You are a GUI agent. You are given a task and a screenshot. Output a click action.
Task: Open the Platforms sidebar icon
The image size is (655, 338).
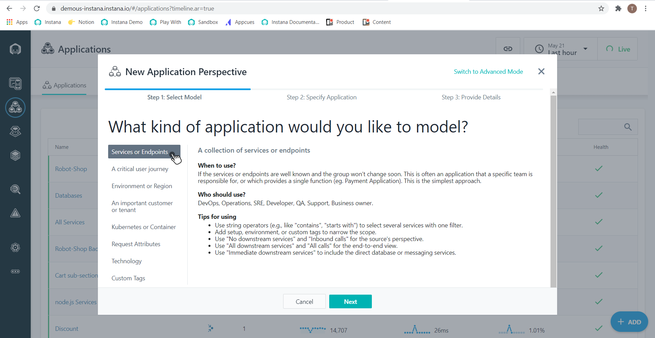click(x=15, y=131)
